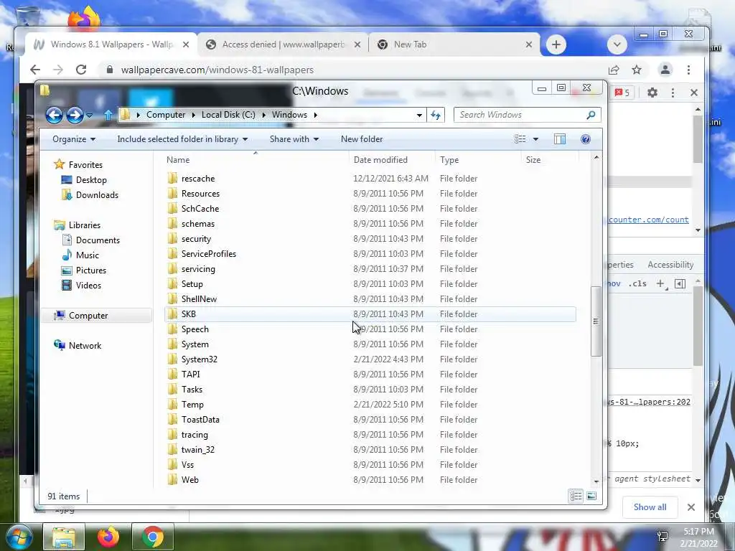735x551 pixels.
Task: Open the Share with menu
Action: (294, 139)
